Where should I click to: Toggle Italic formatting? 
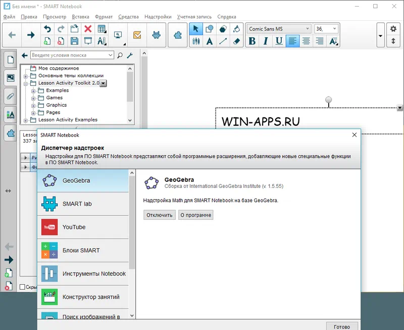(266, 41)
